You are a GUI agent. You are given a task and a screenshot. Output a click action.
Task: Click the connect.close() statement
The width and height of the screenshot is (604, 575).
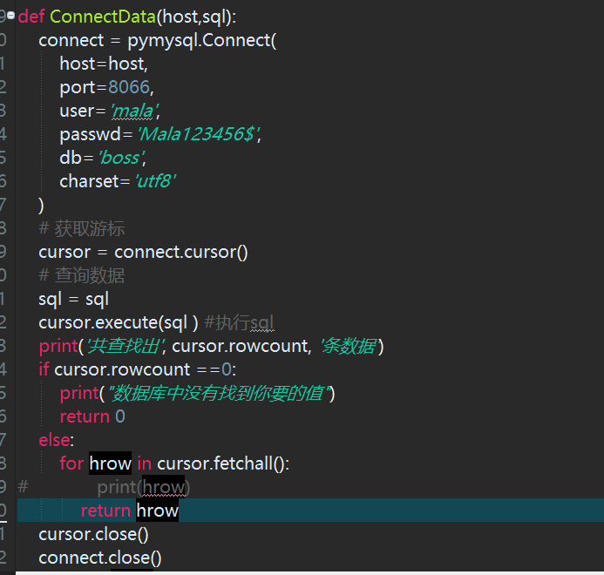tap(100, 558)
